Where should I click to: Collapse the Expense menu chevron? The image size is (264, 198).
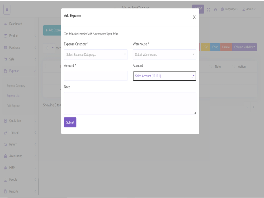[x=35, y=71]
